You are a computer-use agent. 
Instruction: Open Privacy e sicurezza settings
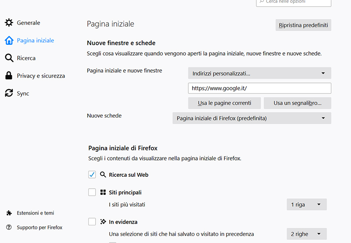point(41,75)
